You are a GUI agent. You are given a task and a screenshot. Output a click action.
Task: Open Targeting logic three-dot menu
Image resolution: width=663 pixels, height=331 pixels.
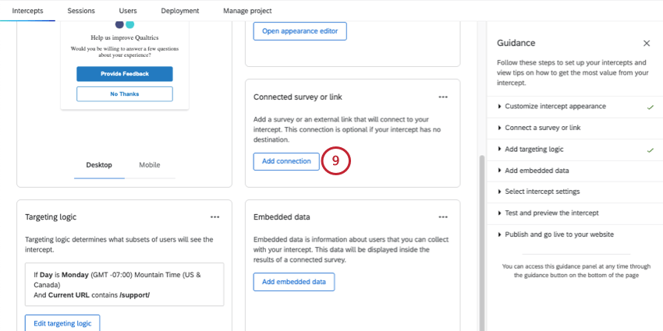[x=214, y=217]
